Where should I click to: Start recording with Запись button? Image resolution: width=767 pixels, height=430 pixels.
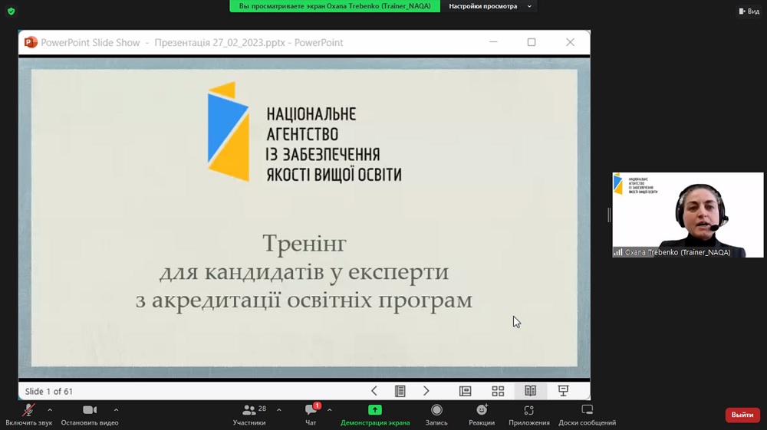(436, 415)
